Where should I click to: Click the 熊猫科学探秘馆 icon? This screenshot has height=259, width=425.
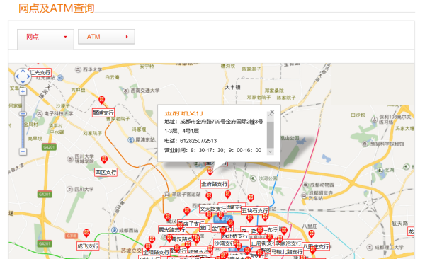[365, 144]
